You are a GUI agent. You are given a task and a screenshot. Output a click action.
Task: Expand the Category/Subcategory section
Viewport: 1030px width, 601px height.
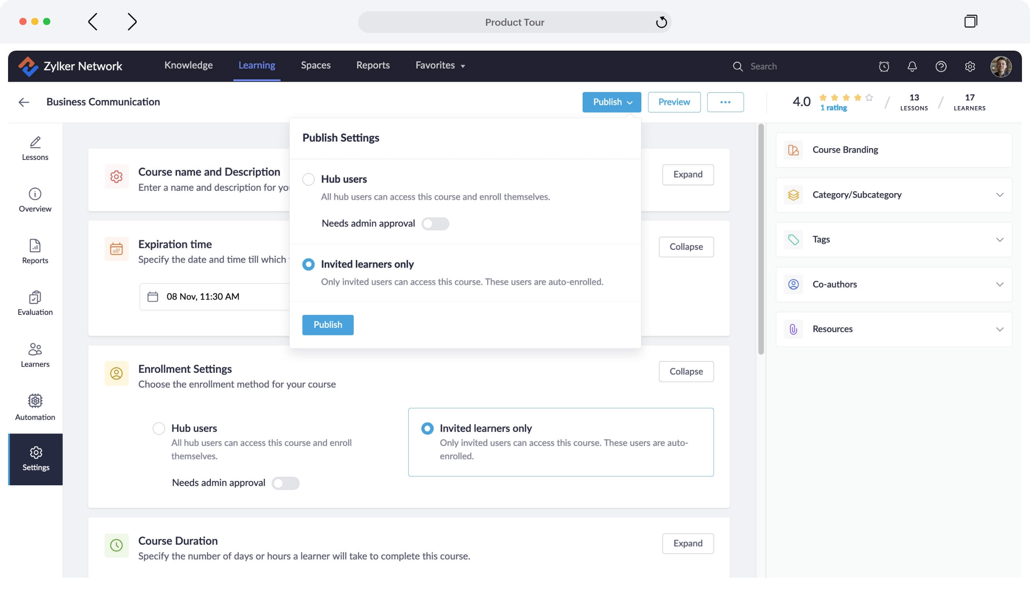pos(1000,194)
